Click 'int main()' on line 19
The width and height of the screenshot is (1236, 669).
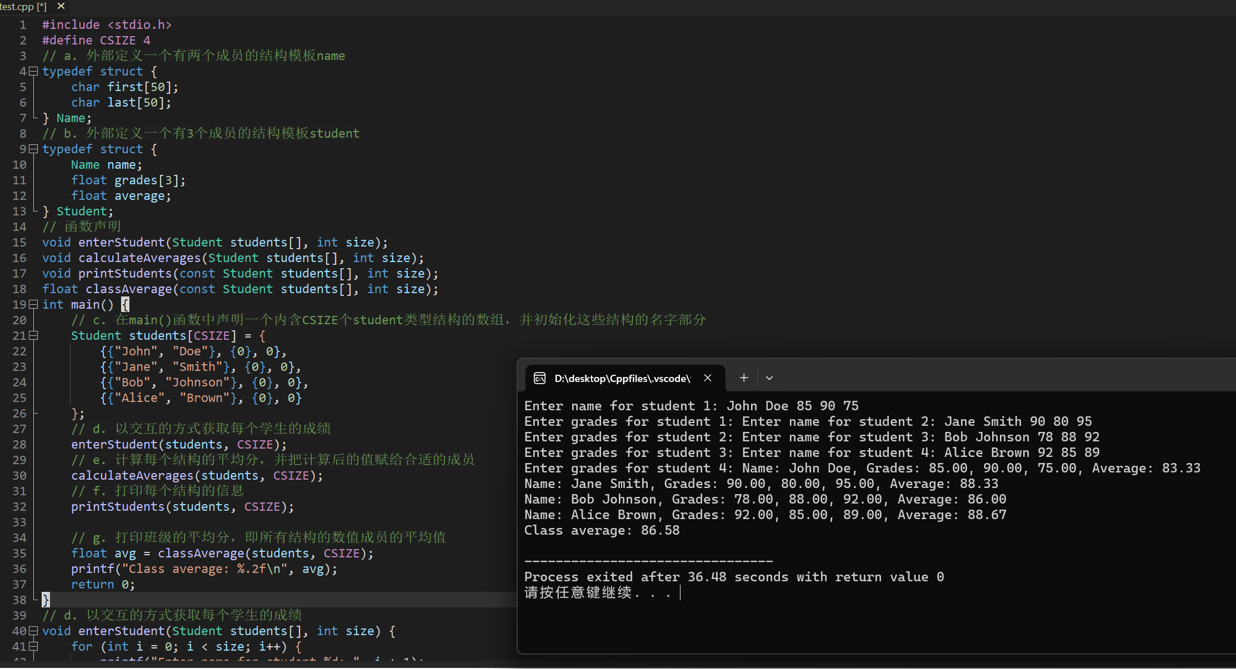[x=78, y=304]
